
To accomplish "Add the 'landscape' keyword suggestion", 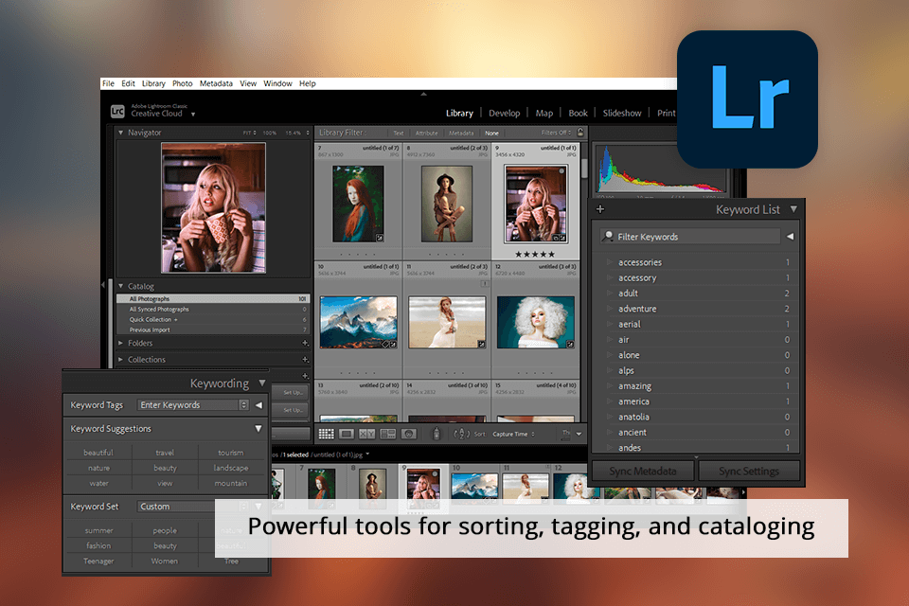I will pyautogui.click(x=231, y=468).
